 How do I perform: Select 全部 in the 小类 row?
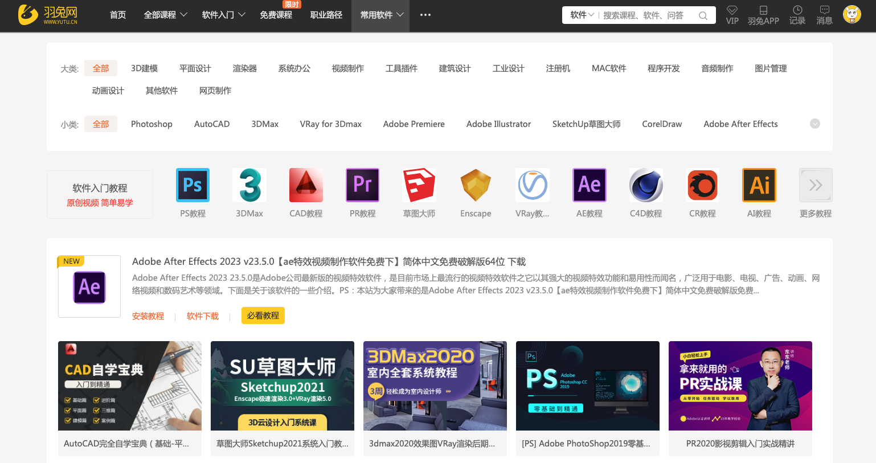pyautogui.click(x=101, y=124)
